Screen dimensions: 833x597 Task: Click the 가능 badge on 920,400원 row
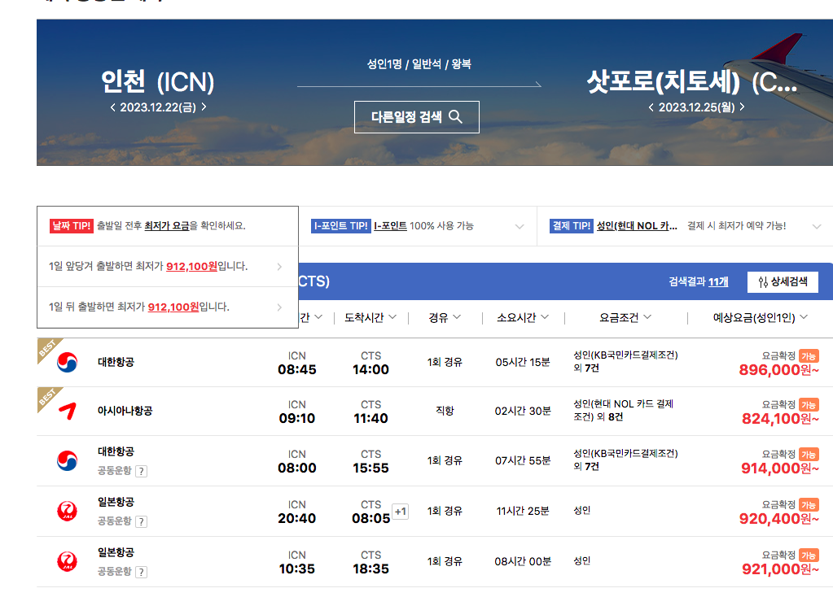click(x=809, y=504)
